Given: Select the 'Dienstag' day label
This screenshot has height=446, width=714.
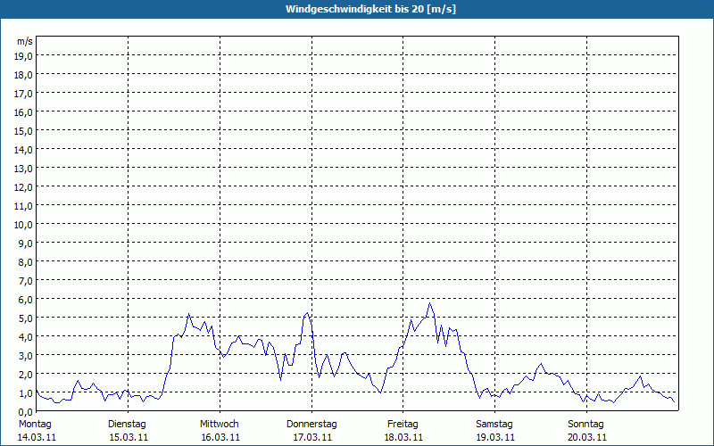Looking at the screenshot, I should click(x=127, y=425).
